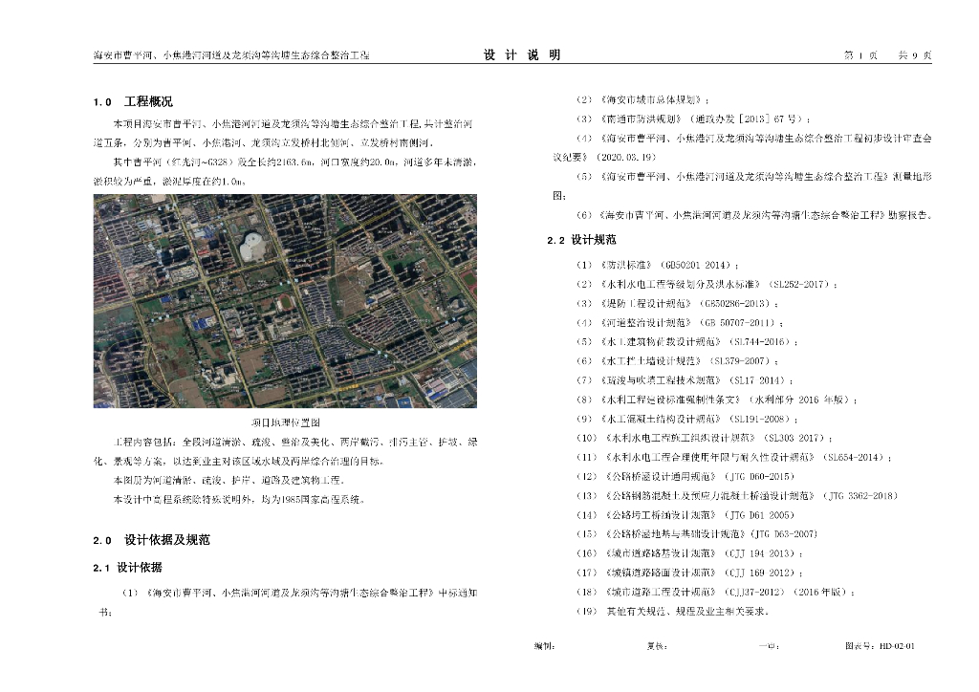Click the item '《水工挡土墙设计规范》'
Viewport: 979px width, 692px height.
pyautogui.click(x=652, y=361)
